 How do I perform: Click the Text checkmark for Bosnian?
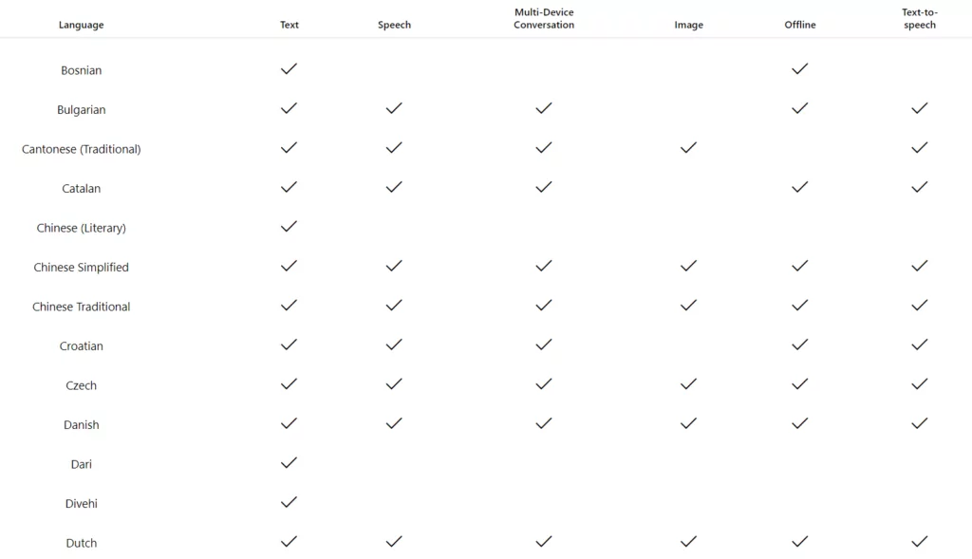(289, 68)
